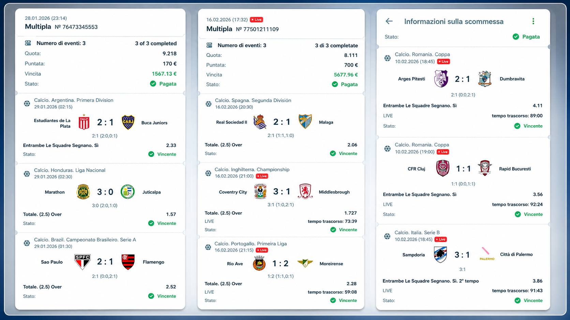Go back using the left arrow
The image size is (570, 320).
click(x=389, y=21)
